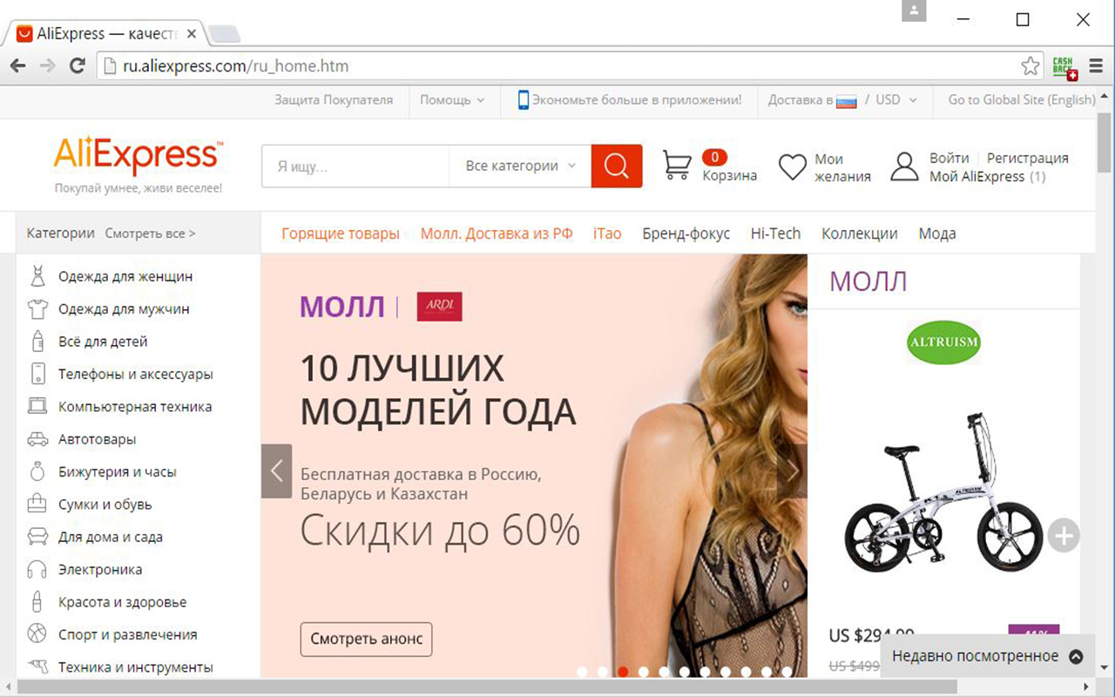Show next banner slide arrow
The width and height of the screenshot is (1115, 697).
[x=792, y=471]
